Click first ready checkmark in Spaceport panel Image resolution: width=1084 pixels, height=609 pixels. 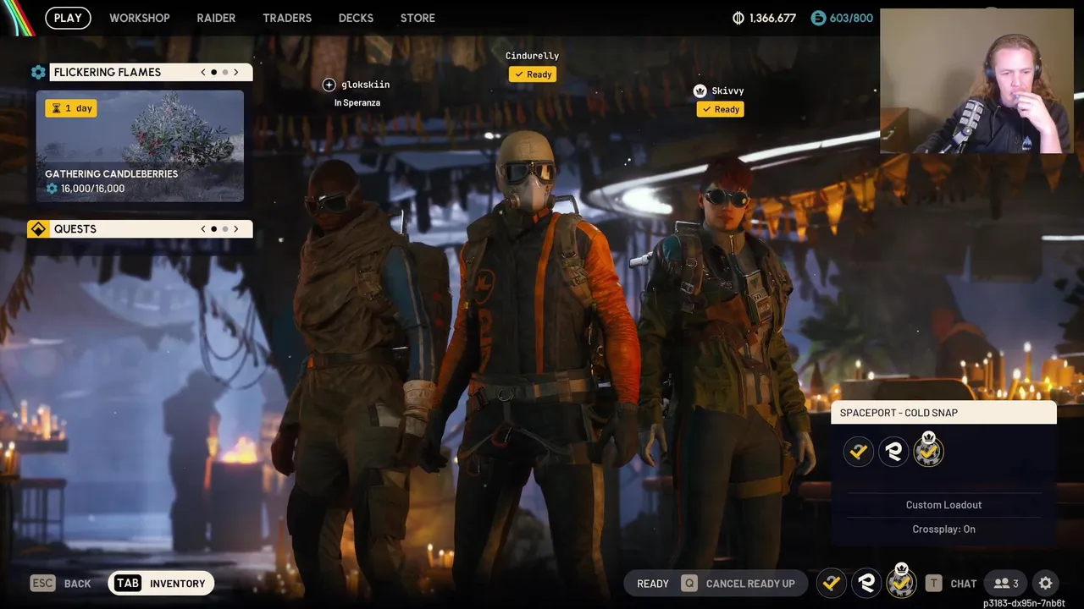pos(859,452)
